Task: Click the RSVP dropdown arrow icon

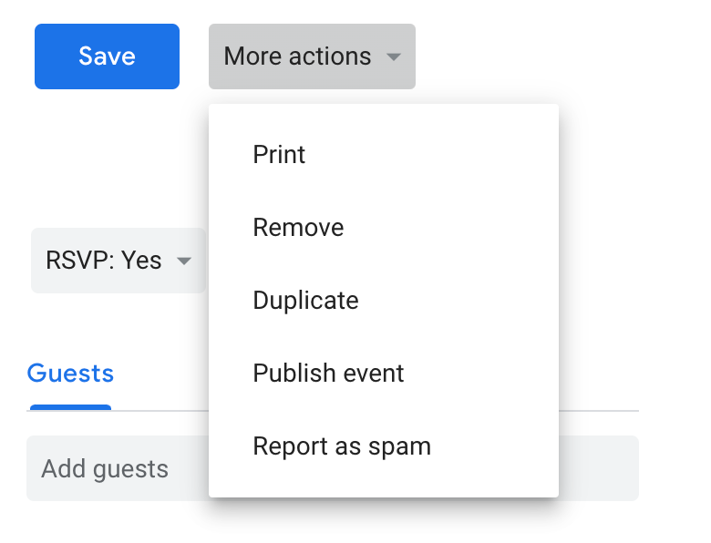Action: tap(183, 261)
